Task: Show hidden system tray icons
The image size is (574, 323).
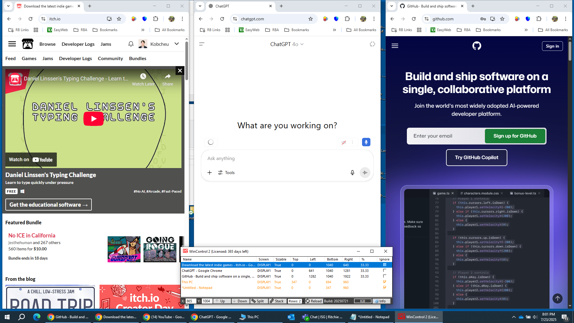Action: (514, 317)
